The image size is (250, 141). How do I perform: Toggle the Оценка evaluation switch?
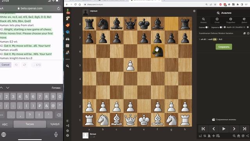207,27
